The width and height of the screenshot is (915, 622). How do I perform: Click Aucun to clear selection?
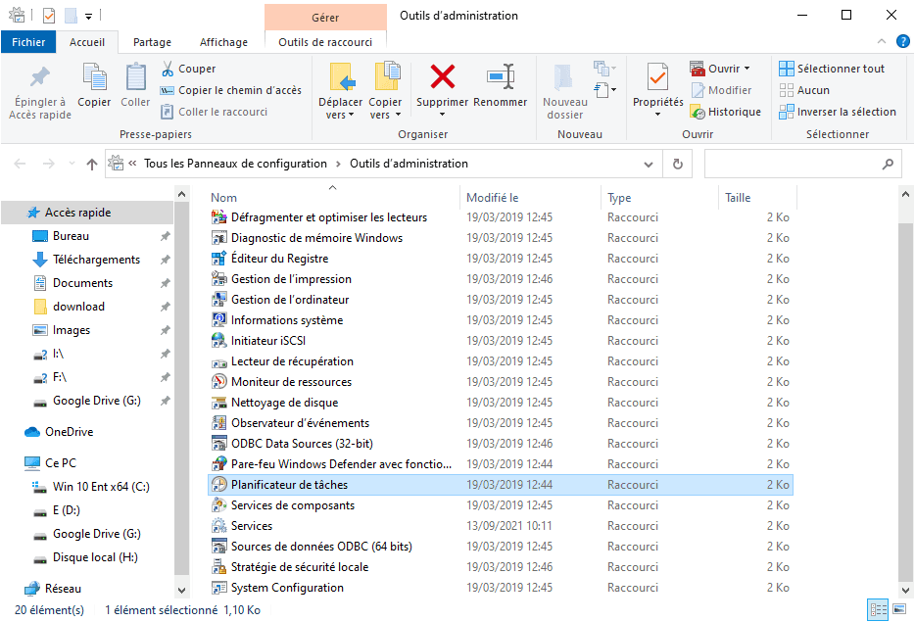pos(804,90)
